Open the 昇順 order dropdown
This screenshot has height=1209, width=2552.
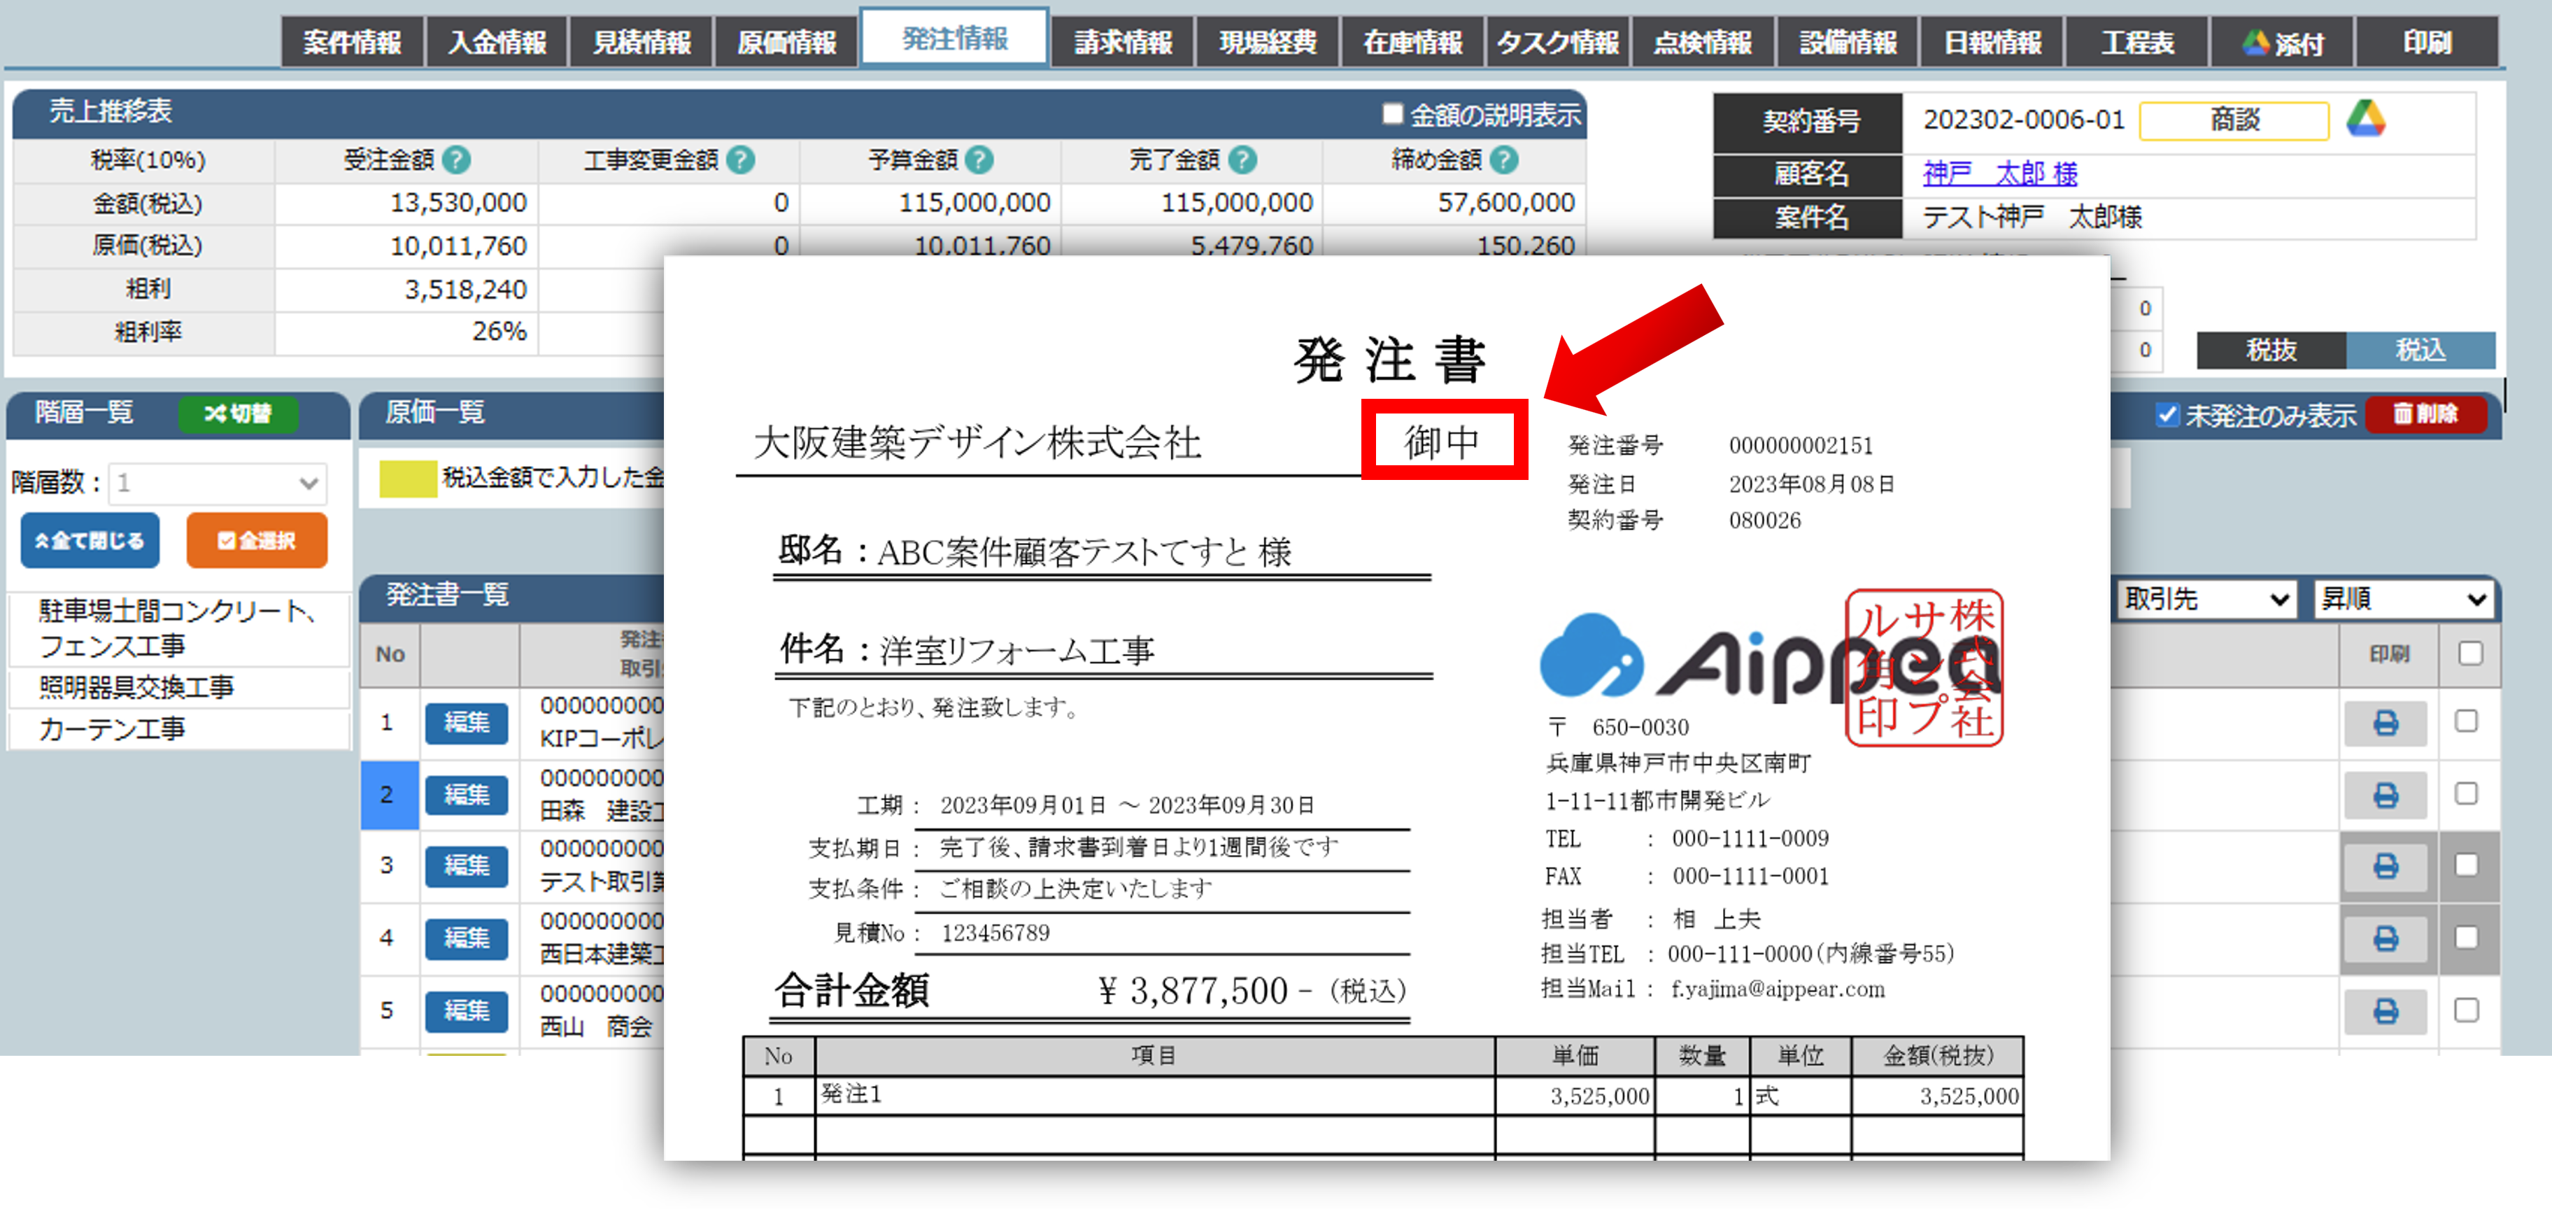pos(2404,600)
